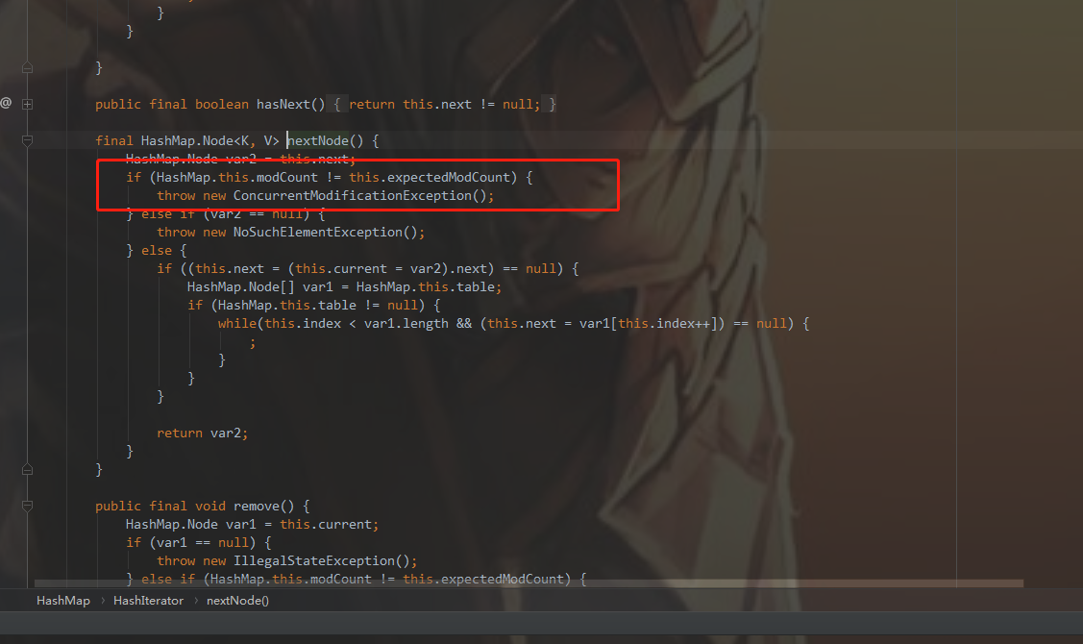This screenshot has height=644, width=1083.
Task: Click the lone '} else {' line
Action: click(x=157, y=251)
